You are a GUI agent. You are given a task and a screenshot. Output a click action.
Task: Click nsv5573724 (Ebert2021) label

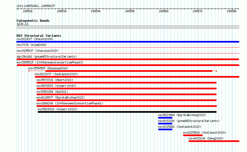(55, 80)
